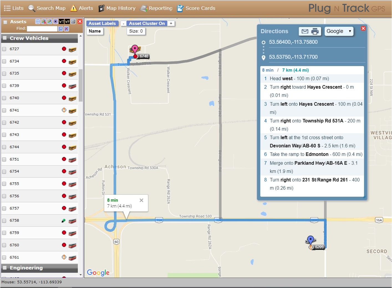Close the 8 min route info bubble
This screenshot has height=288, width=392.
[x=141, y=200]
